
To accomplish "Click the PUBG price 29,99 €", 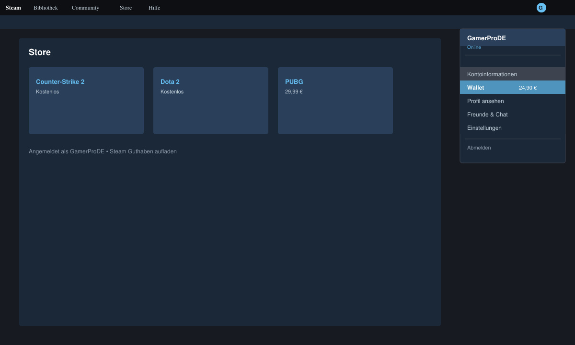I will (294, 92).
